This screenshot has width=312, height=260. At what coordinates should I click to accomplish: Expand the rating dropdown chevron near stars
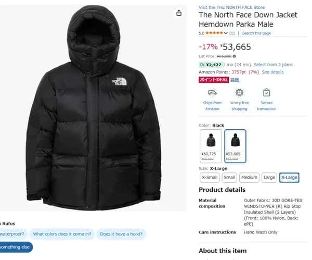(226, 33)
